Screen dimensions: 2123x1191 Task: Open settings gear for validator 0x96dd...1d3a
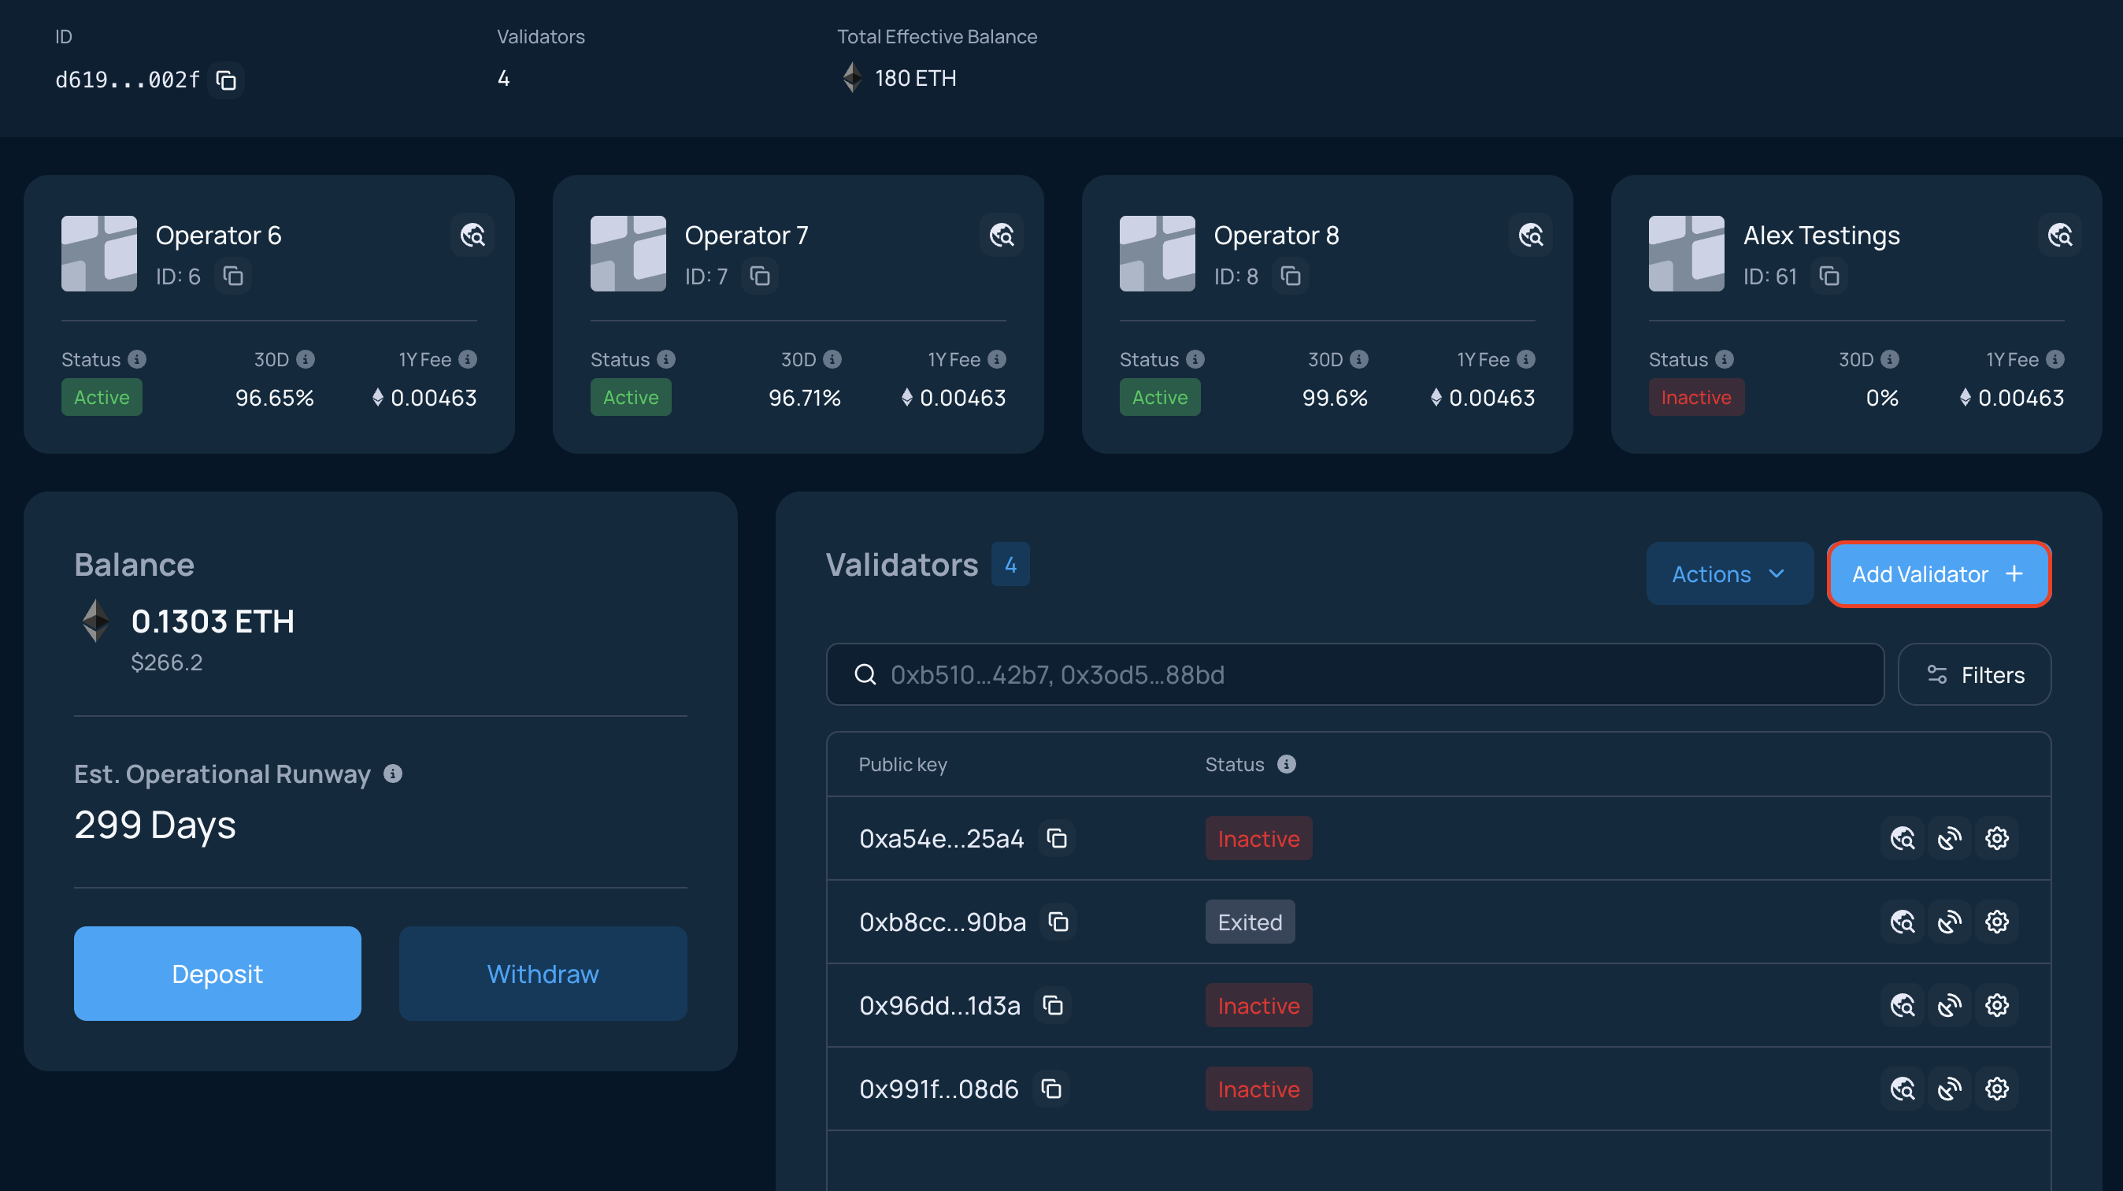[1998, 1005]
